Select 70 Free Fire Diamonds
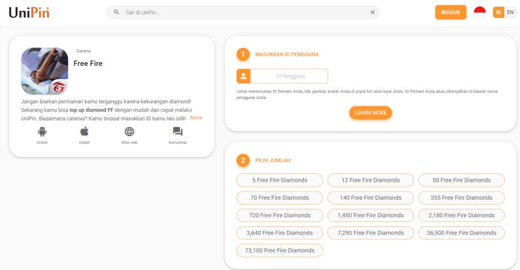The height and width of the screenshot is (270, 520). point(280,197)
